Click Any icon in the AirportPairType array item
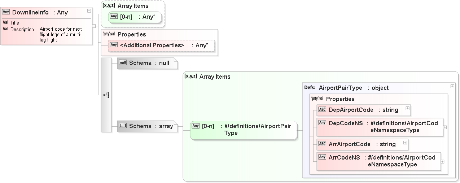 pos(196,126)
